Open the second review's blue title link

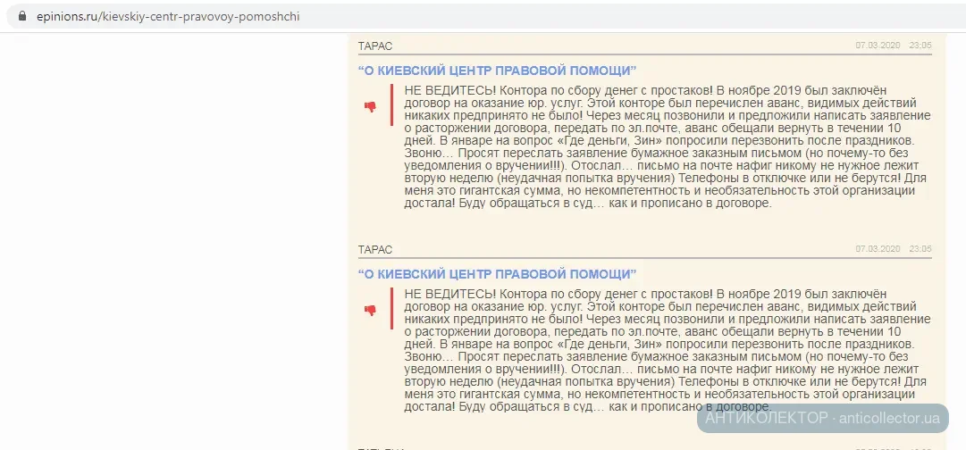[497, 273]
